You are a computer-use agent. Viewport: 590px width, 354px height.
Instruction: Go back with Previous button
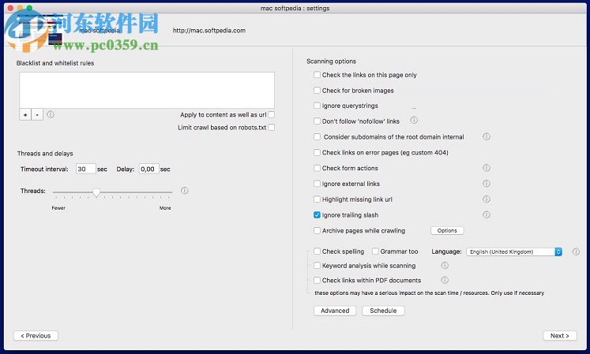click(x=36, y=336)
